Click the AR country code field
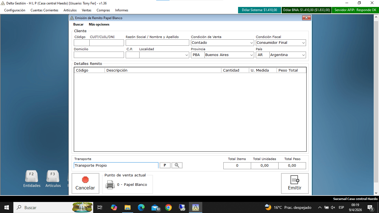This screenshot has width=379, height=213. tap(262, 55)
